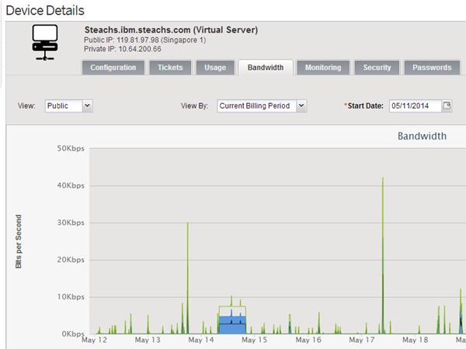This screenshot has width=466, height=349.
Task: Click the 30Kbps axis label
Action: tap(71, 223)
